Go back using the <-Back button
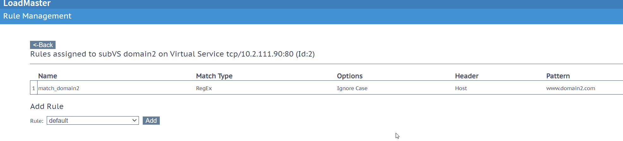 43,45
